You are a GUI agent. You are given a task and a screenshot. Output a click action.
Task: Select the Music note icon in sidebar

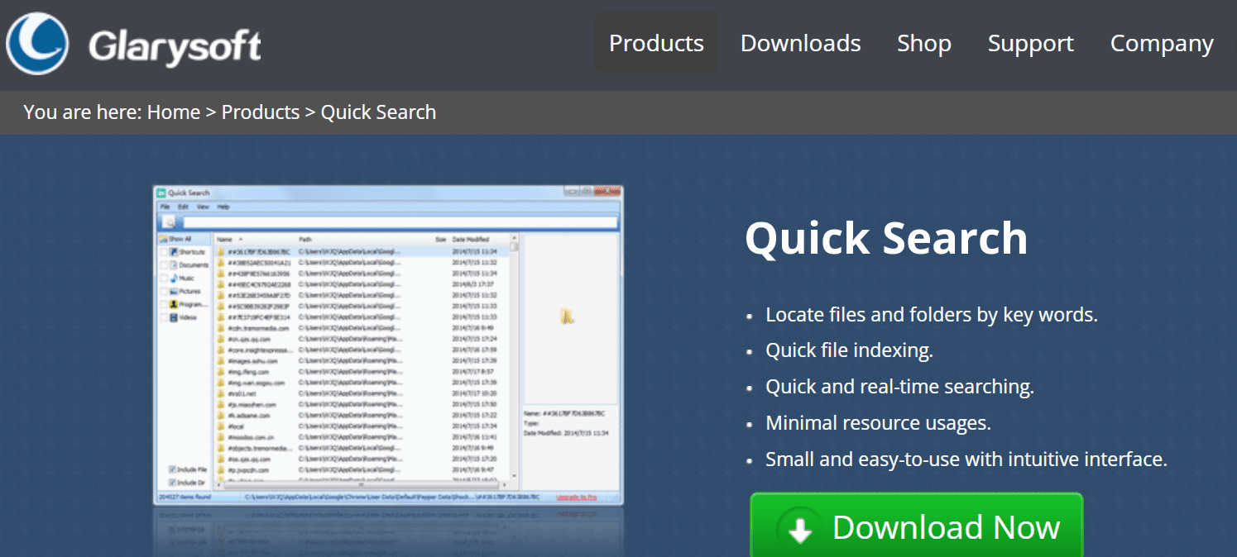[172, 278]
